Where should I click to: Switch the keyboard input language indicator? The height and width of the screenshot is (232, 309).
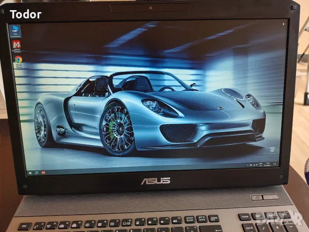click(261, 164)
